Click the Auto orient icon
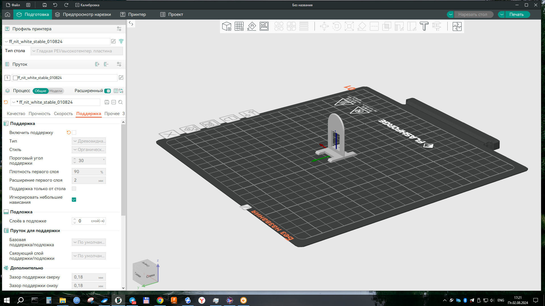The height and width of the screenshot is (306, 545). tap(251, 26)
